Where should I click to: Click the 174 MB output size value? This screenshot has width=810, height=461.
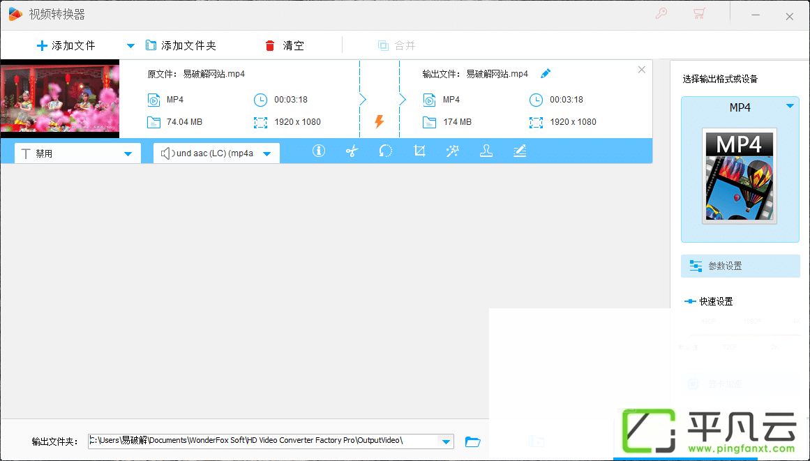click(x=457, y=122)
